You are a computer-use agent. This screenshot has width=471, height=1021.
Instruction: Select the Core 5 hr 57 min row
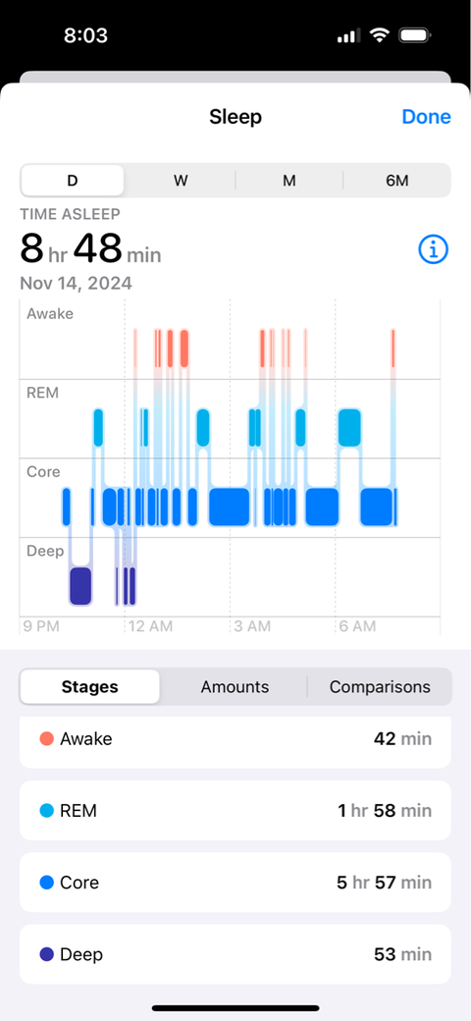click(235, 883)
